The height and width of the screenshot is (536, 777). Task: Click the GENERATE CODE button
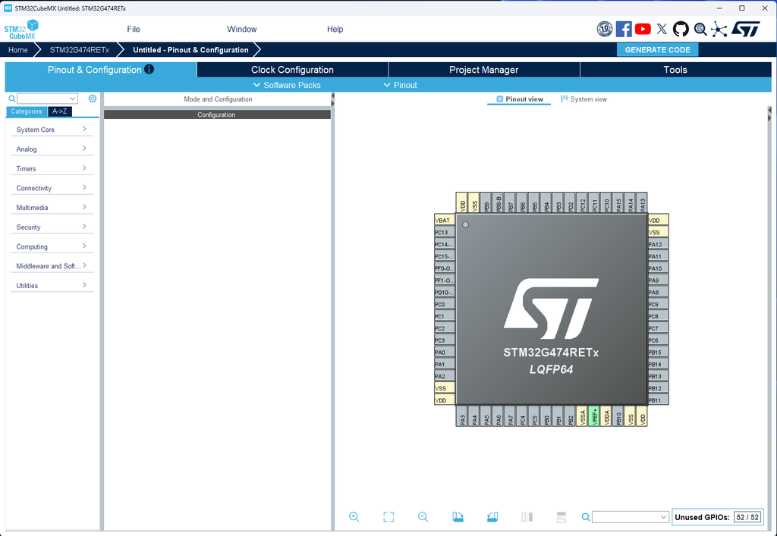click(x=657, y=50)
